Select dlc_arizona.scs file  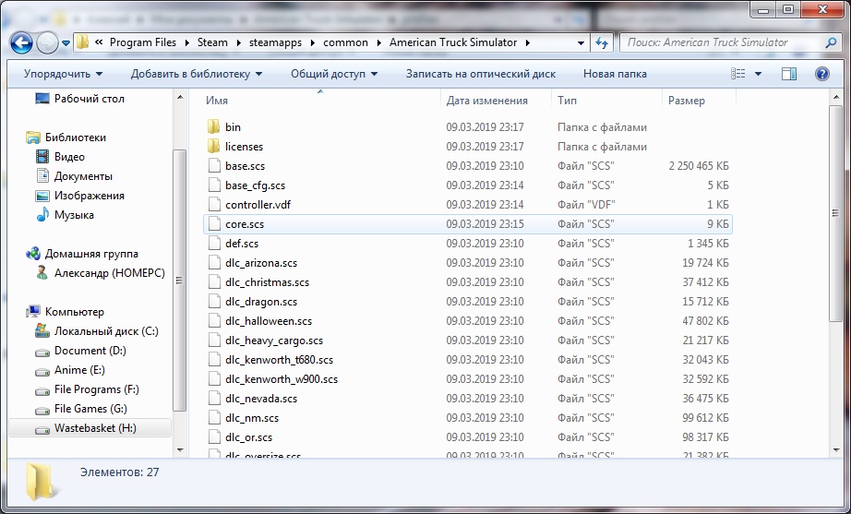tap(261, 263)
